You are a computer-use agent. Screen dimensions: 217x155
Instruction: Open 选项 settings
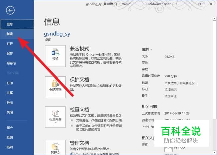click(x=17, y=147)
